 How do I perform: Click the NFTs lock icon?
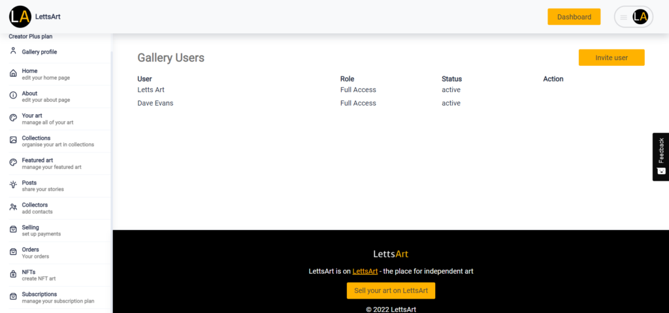[13, 275]
